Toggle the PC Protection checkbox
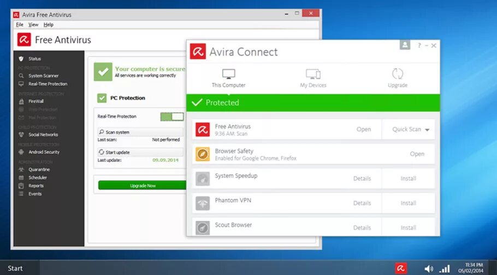 point(102,98)
